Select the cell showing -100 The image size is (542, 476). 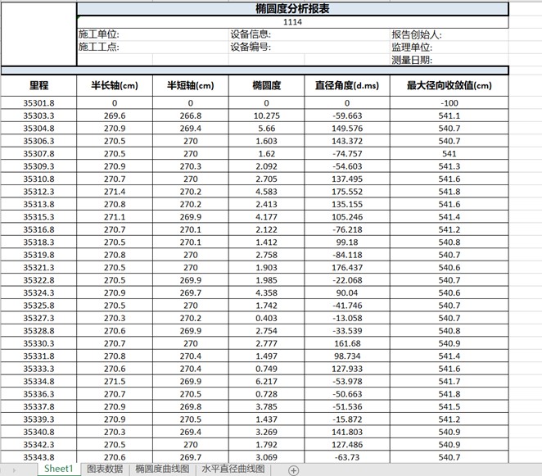(x=449, y=103)
